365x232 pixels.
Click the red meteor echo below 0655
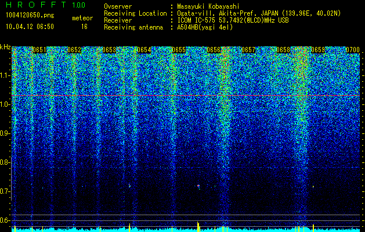click(198, 186)
